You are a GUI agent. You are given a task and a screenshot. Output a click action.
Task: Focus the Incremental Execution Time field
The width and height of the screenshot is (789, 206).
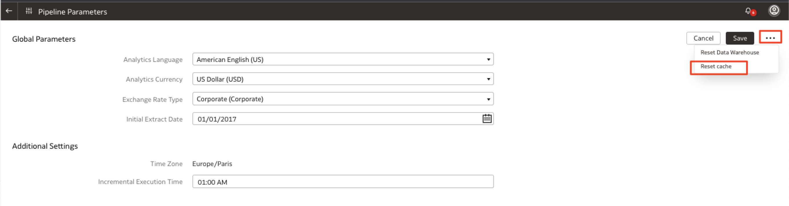(x=342, y=182)
